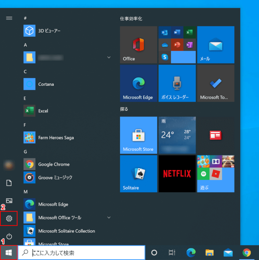The height and width of the screenshot is (260, 259).
Task: Open Excel from the app list
Action: click(x=66, y=111)
